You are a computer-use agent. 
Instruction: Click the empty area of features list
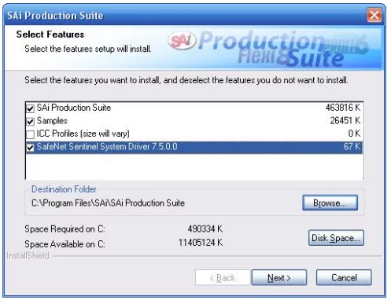click(194, 166)
